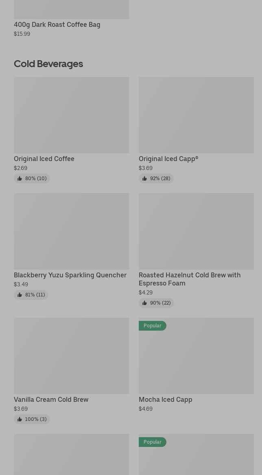Click the Cold Beverages section heading
262x475 pixels.
[48, 64]
